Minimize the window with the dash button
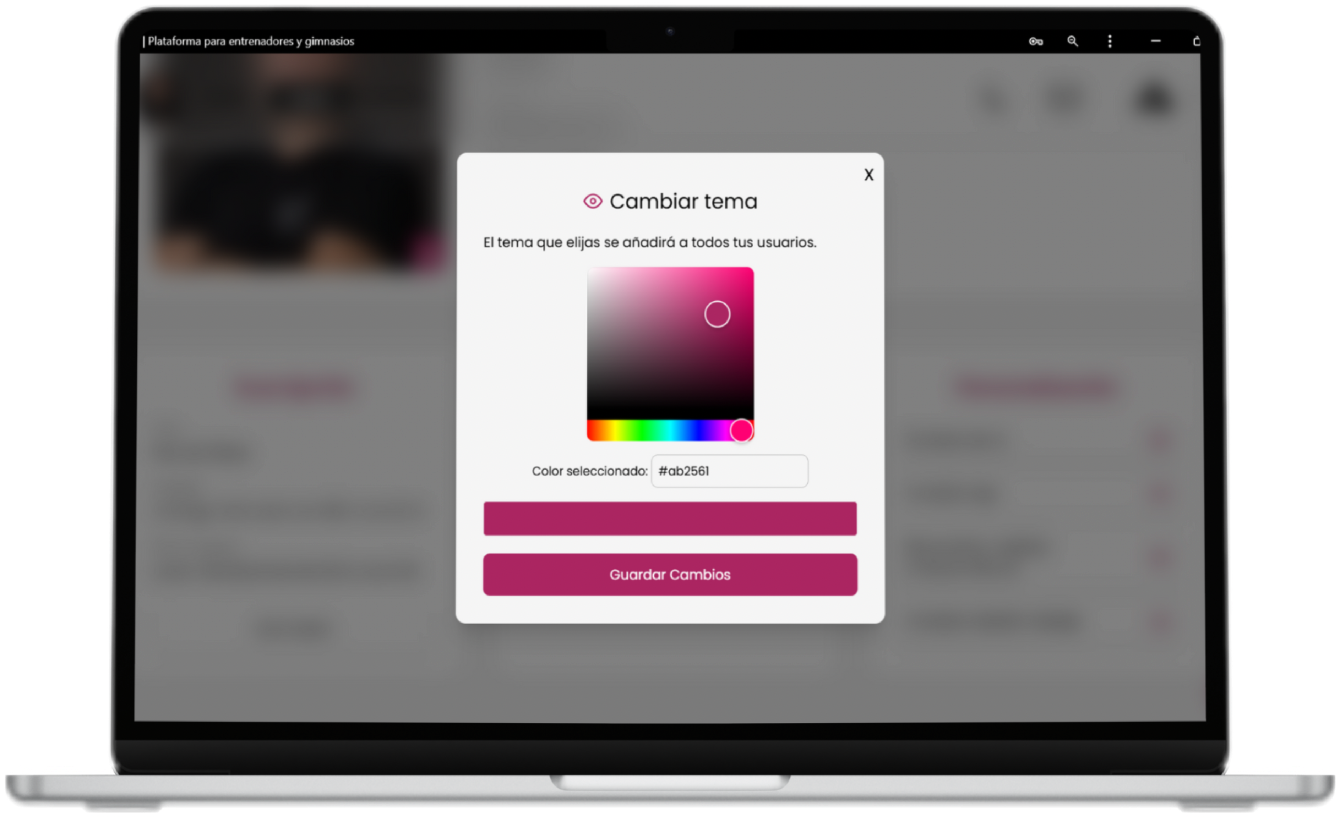This screenshot has width=1340, height=817. point(1156,41)
